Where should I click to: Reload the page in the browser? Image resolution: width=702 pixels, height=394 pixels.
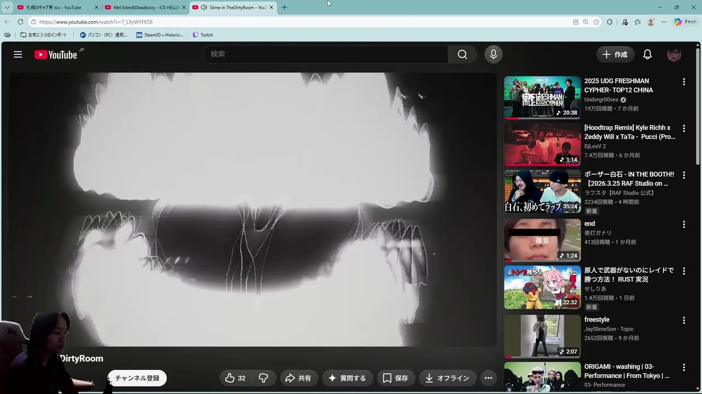20,22
